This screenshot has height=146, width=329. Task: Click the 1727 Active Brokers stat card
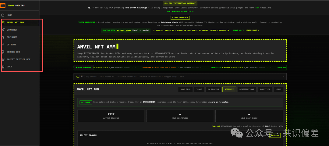111,116
